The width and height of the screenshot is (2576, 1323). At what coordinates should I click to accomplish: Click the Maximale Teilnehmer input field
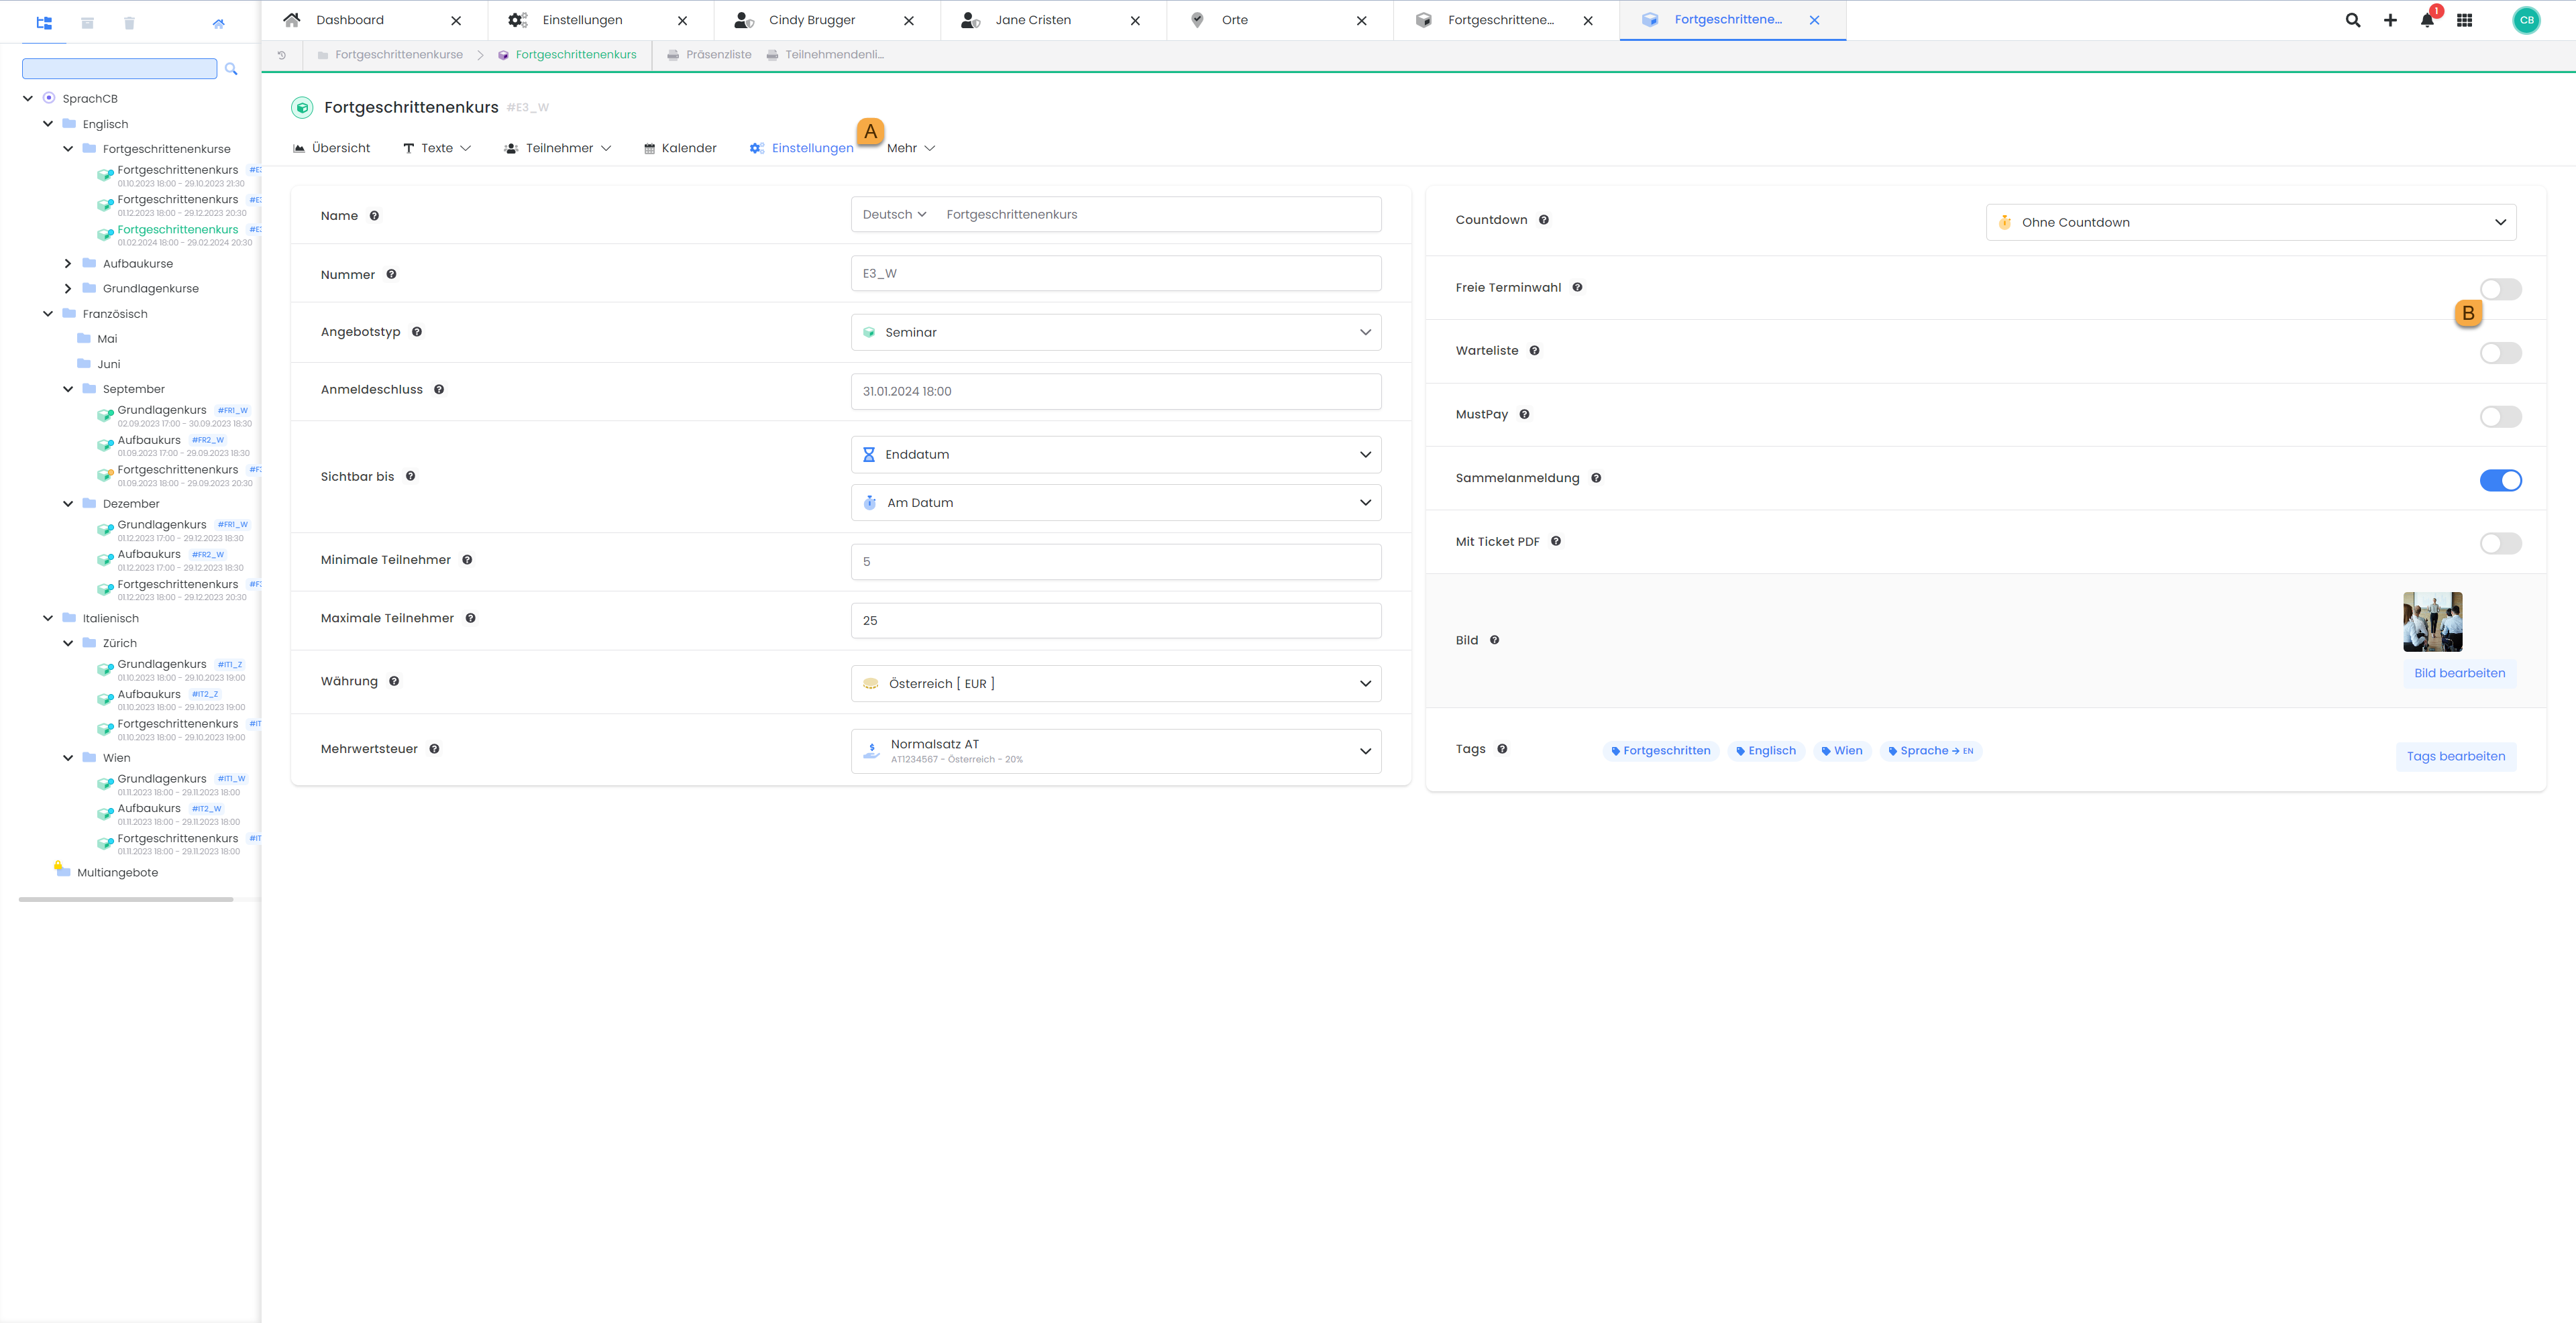(1115, 620)
